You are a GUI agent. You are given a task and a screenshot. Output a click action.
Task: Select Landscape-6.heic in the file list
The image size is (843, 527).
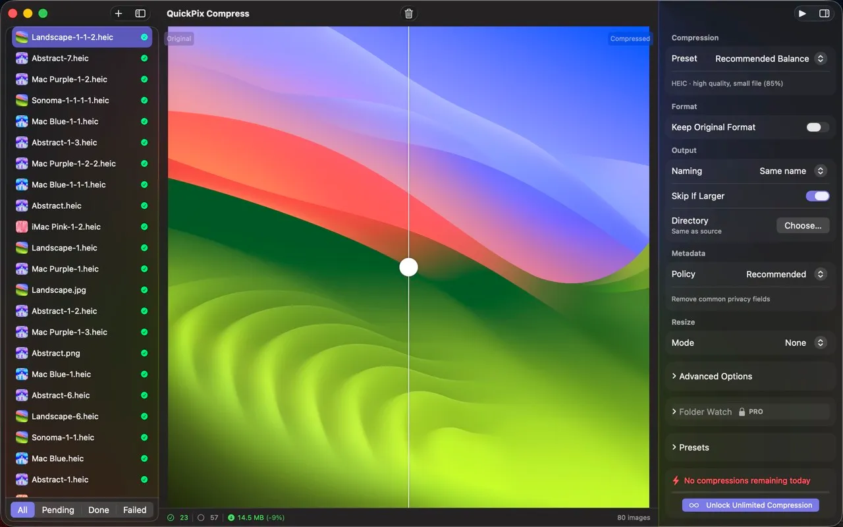tap(82, 416)
